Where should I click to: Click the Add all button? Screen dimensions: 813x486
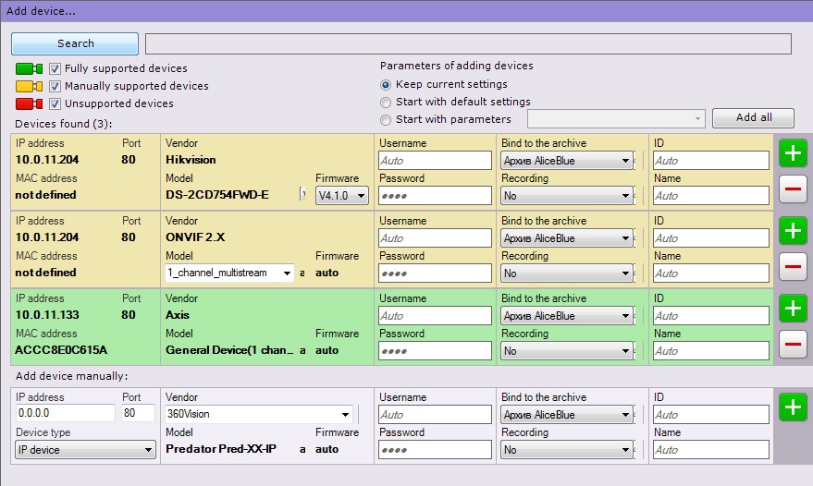(753, 118)
